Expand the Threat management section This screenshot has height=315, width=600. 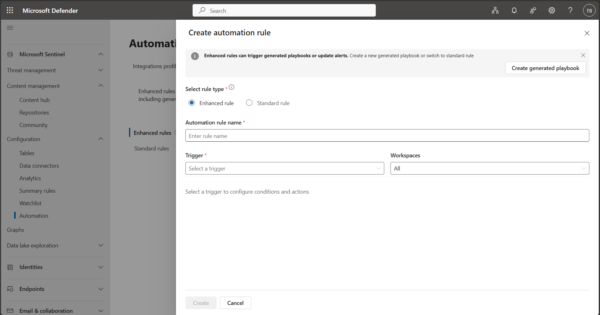click(x=101, y=70)
